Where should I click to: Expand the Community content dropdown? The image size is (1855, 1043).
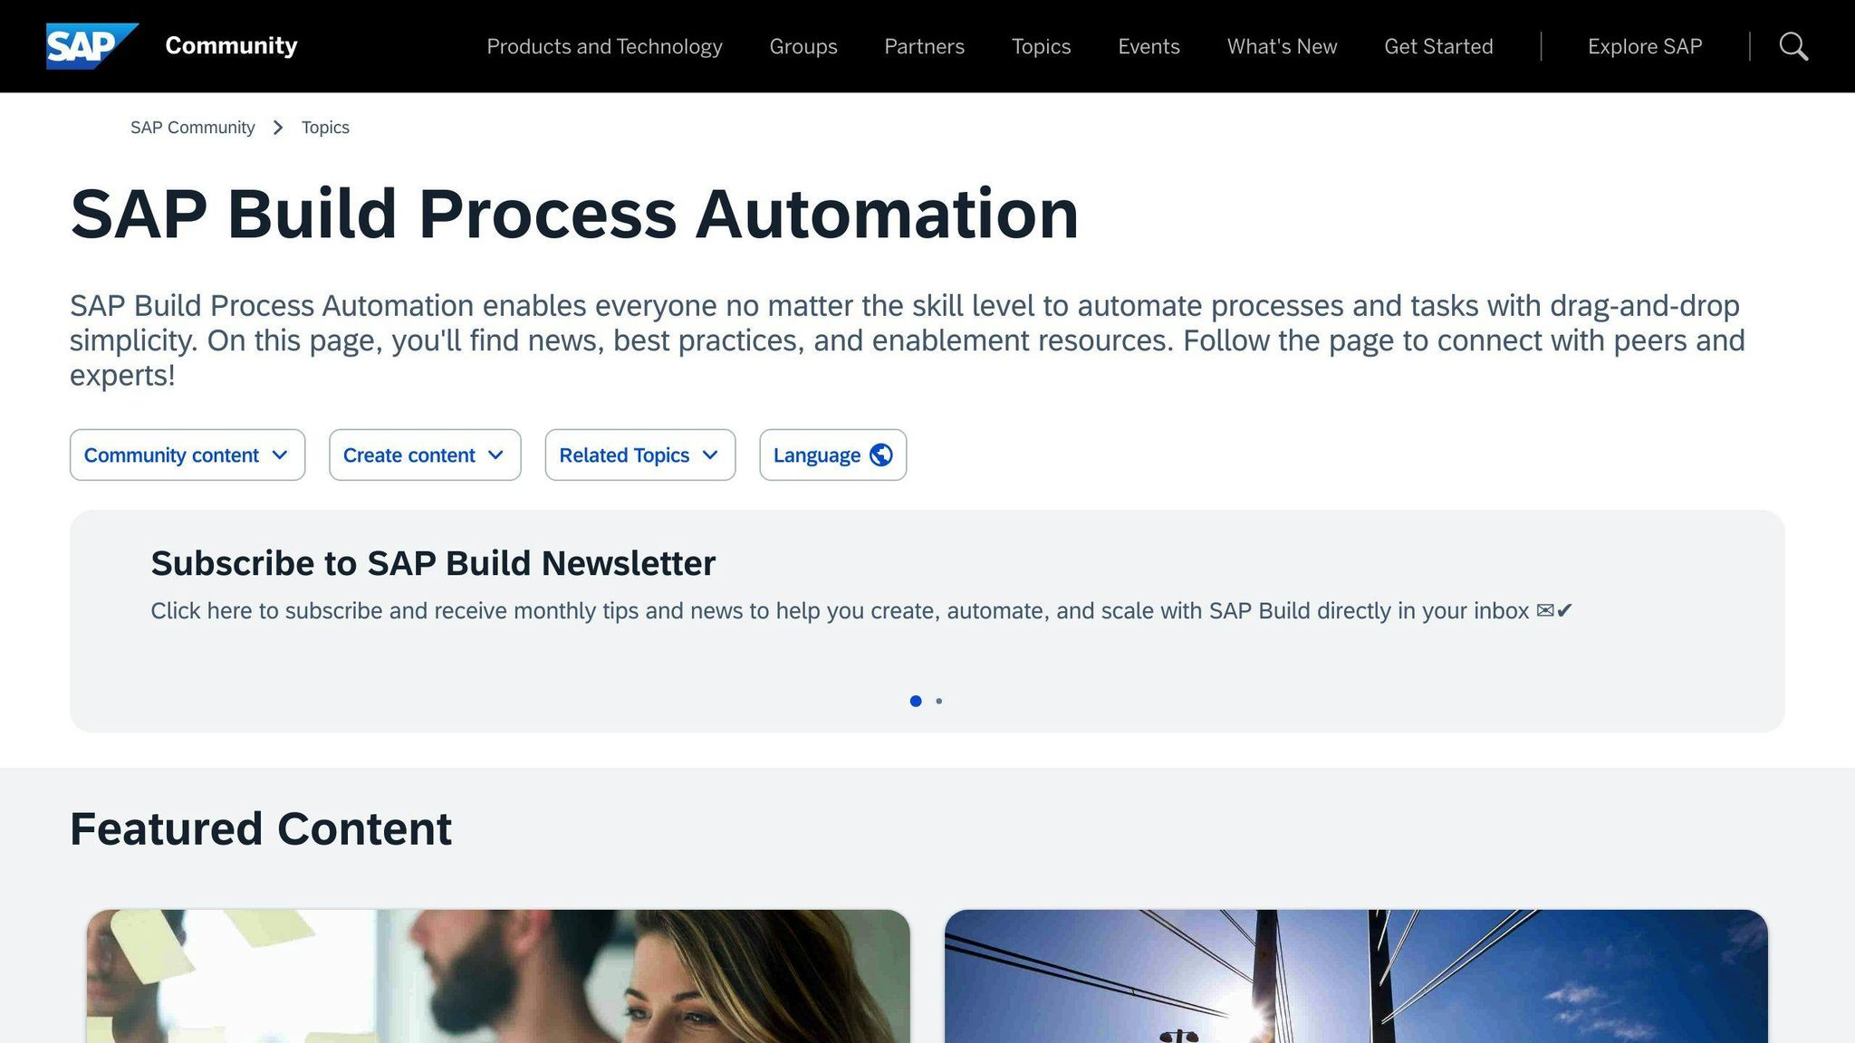(x=187, y=455)
